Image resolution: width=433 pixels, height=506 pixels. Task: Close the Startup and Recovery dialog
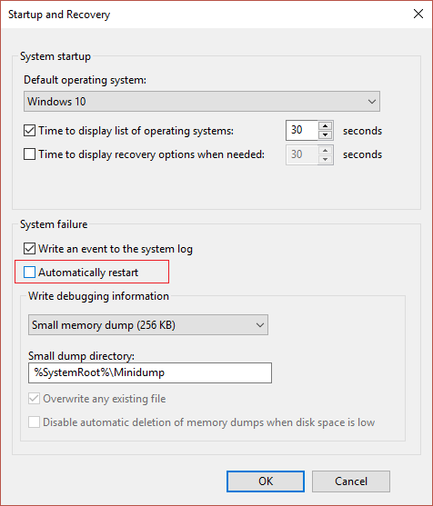point(418,14)
